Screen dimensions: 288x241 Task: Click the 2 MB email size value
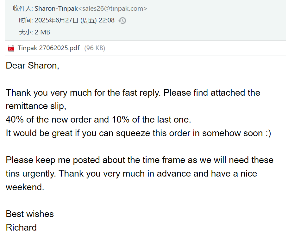pos(42,32)
